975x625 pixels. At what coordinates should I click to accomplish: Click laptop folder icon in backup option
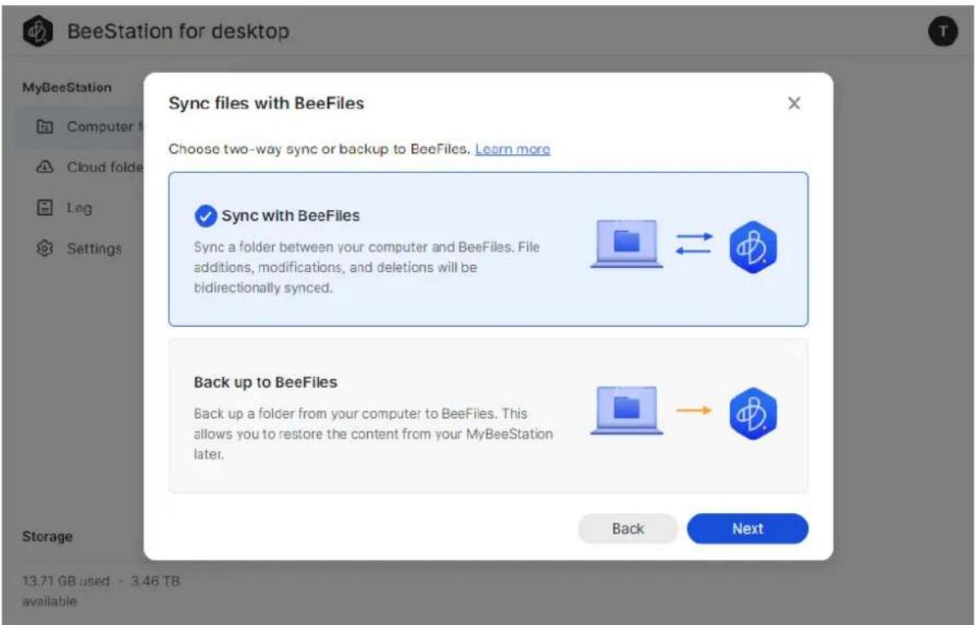pos(626,410)
